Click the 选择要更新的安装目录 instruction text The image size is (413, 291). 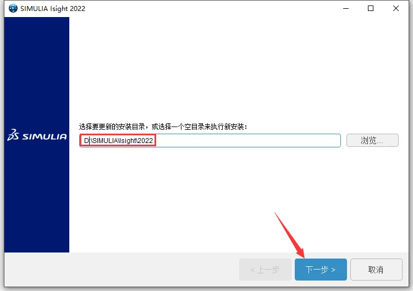[x=163, y=127]
